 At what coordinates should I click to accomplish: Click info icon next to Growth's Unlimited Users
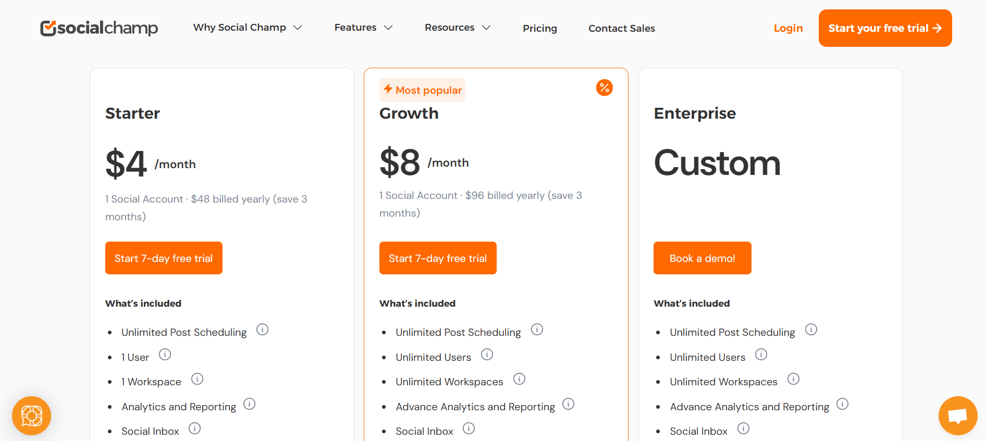tap(487, 354)
